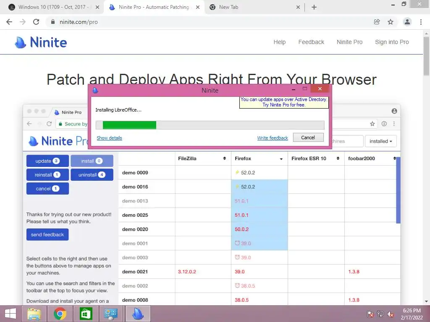Screen dimensions: 430x322
Task: Sort by the FileZilla column arrows
Action: point(225,158)
